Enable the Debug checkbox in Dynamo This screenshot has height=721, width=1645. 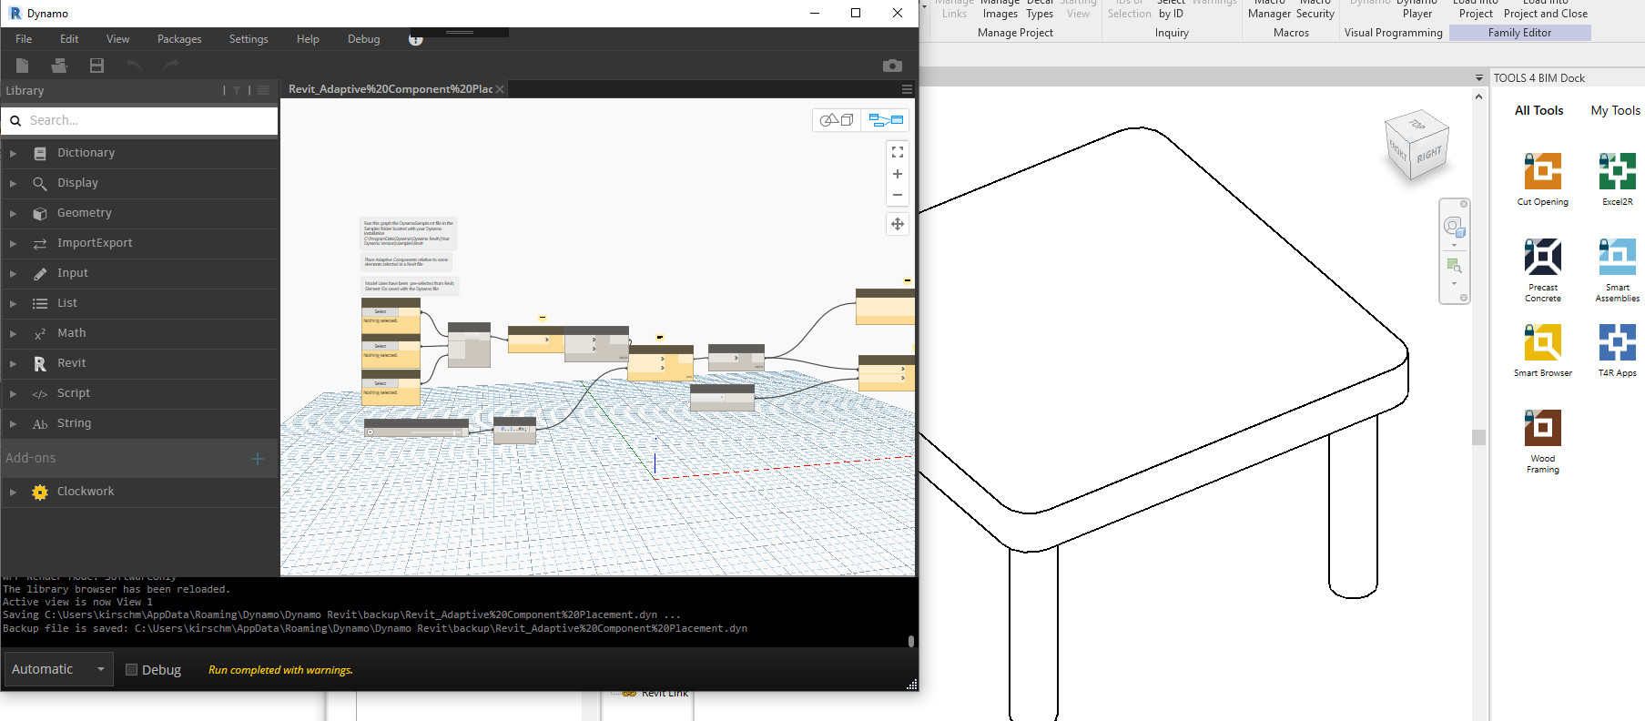pos(131,670)
